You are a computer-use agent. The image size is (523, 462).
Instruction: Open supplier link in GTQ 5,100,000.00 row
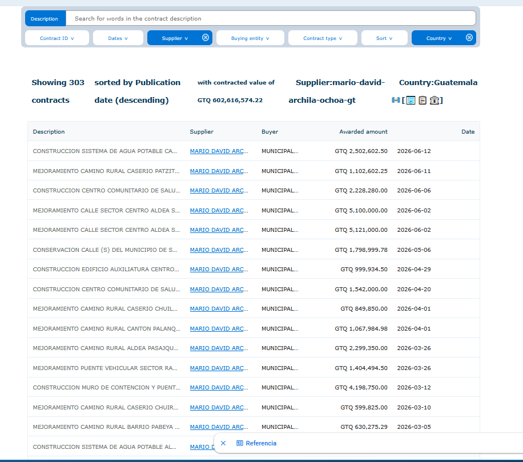click(x=219, y=211)
